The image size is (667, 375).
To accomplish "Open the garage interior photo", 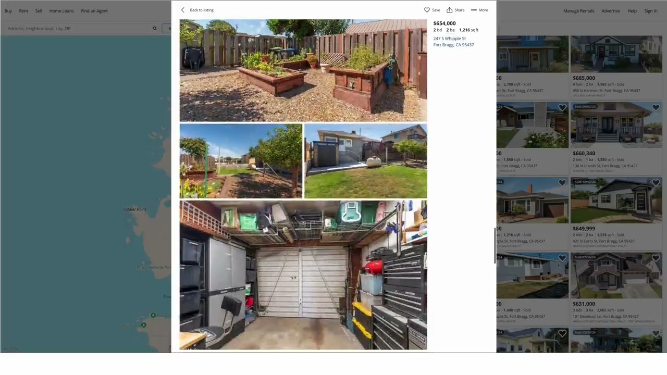I will coord(303,275).
